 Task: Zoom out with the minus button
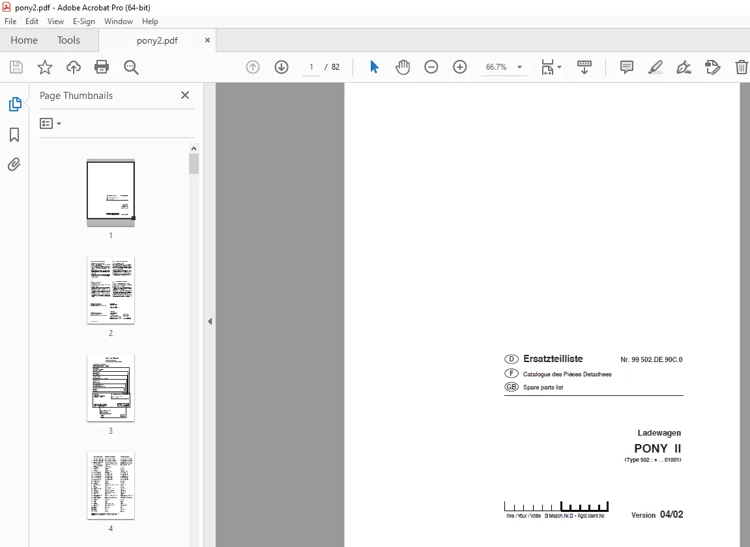click(431, 67)
